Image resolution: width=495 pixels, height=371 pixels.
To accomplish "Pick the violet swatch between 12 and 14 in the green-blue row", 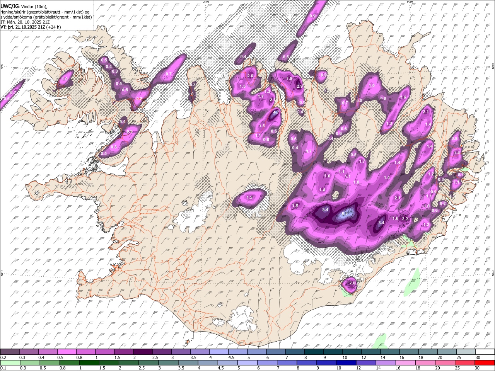I will 367,362.
